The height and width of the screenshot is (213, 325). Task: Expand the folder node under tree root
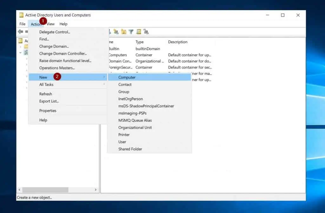click(x=20, y=47)
